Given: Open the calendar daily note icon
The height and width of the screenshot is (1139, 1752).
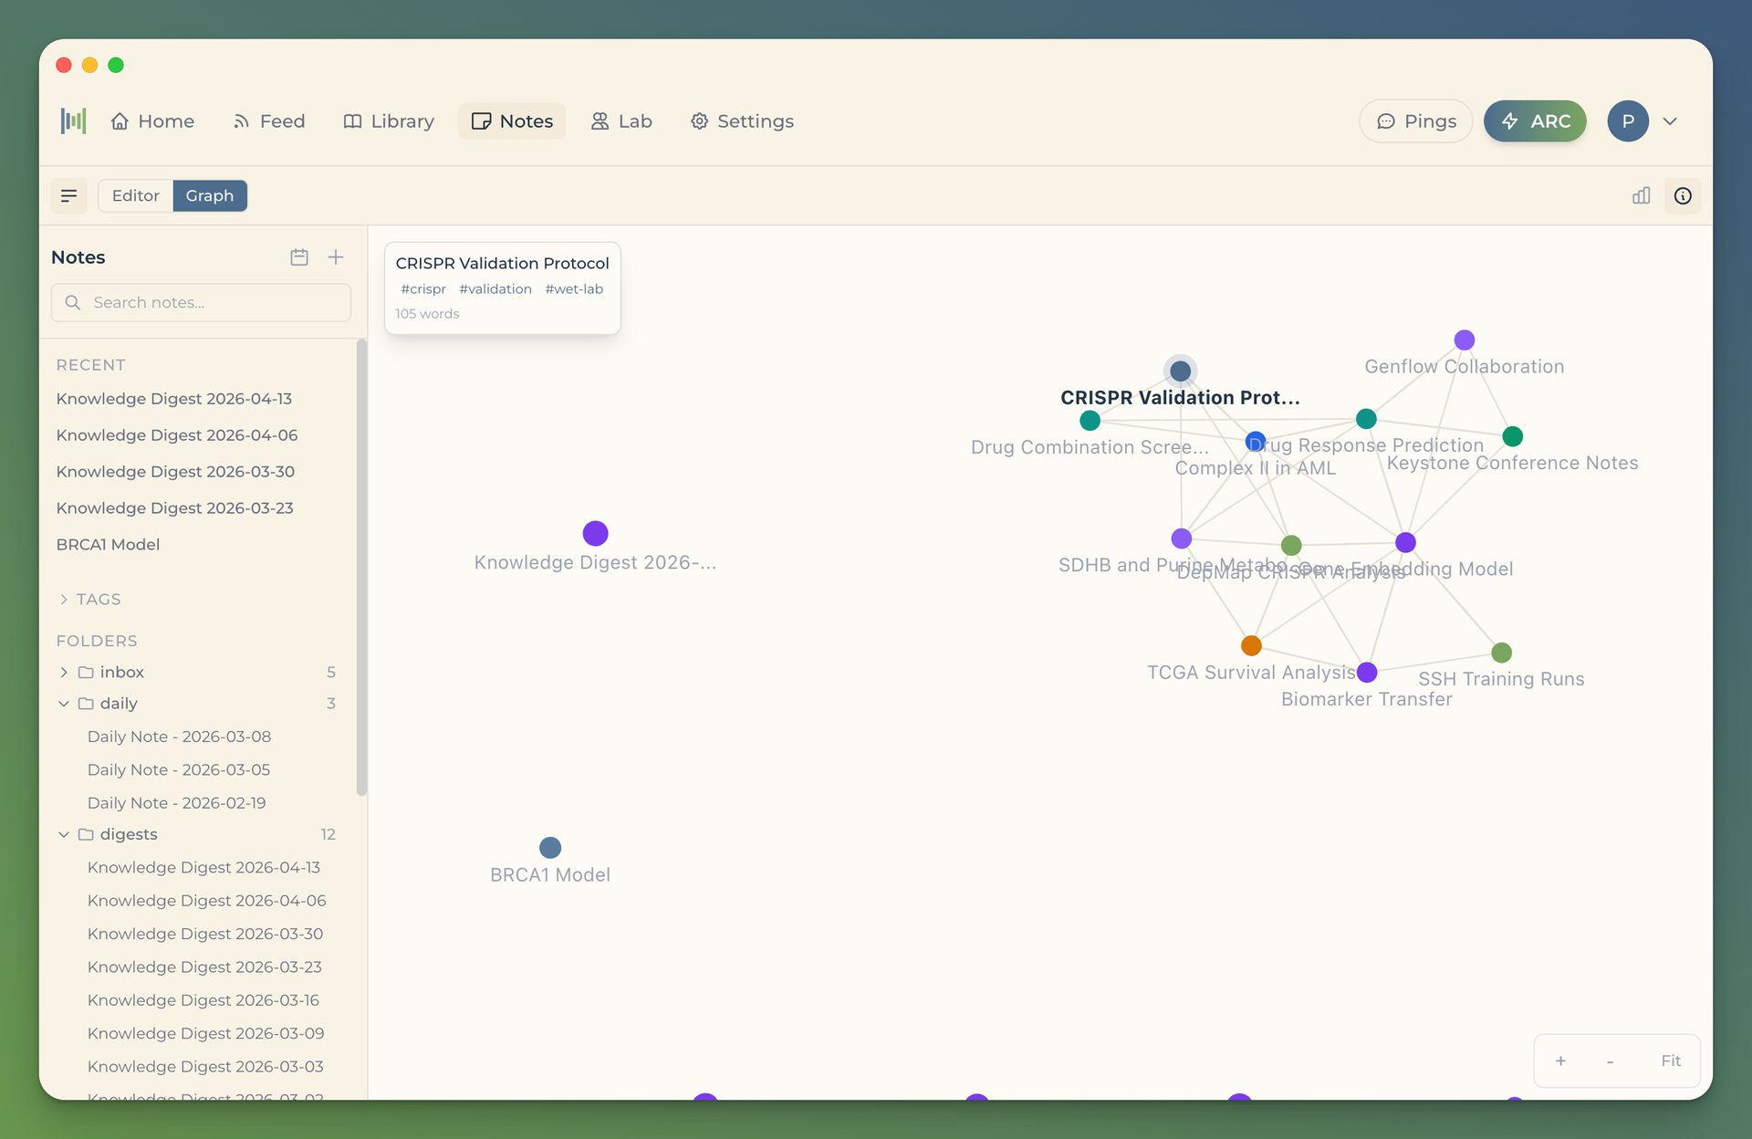Looking at the screenshot, I should pos(299,257).
